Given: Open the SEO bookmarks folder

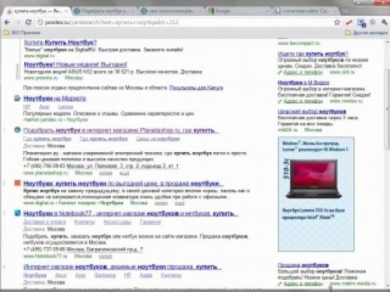Looking at the screenshot, I should (x=22, y=33).
